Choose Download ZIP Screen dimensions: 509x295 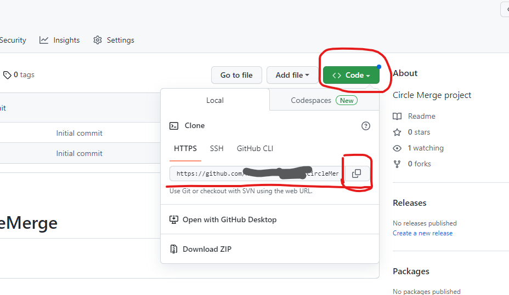click(201, 249)
